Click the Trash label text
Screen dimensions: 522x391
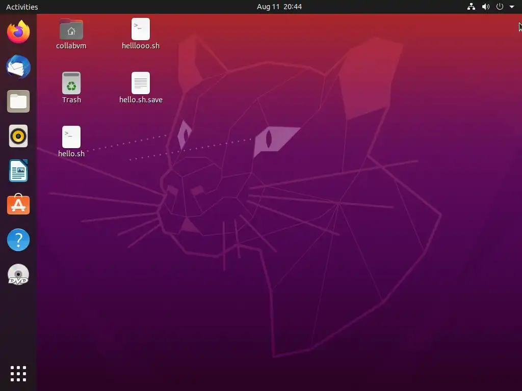71,100
